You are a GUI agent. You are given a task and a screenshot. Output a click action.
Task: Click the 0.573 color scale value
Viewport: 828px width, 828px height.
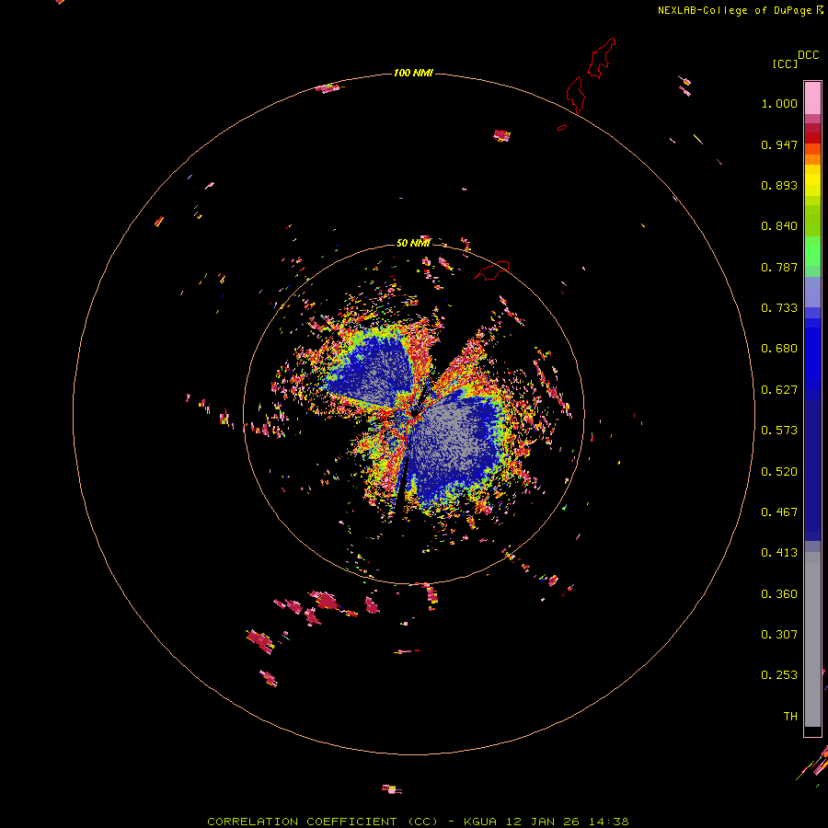click(x=779, y=431)
